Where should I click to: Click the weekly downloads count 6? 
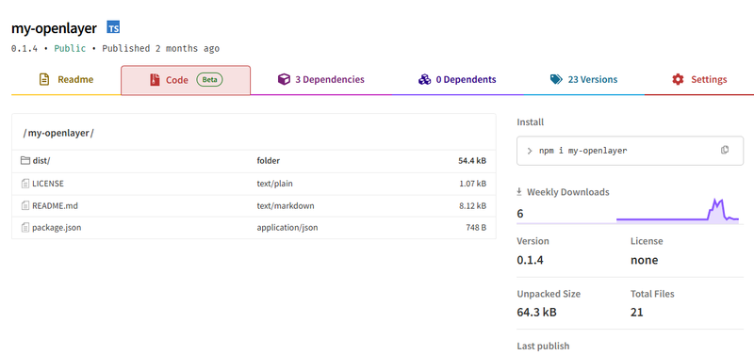point(520,214)
